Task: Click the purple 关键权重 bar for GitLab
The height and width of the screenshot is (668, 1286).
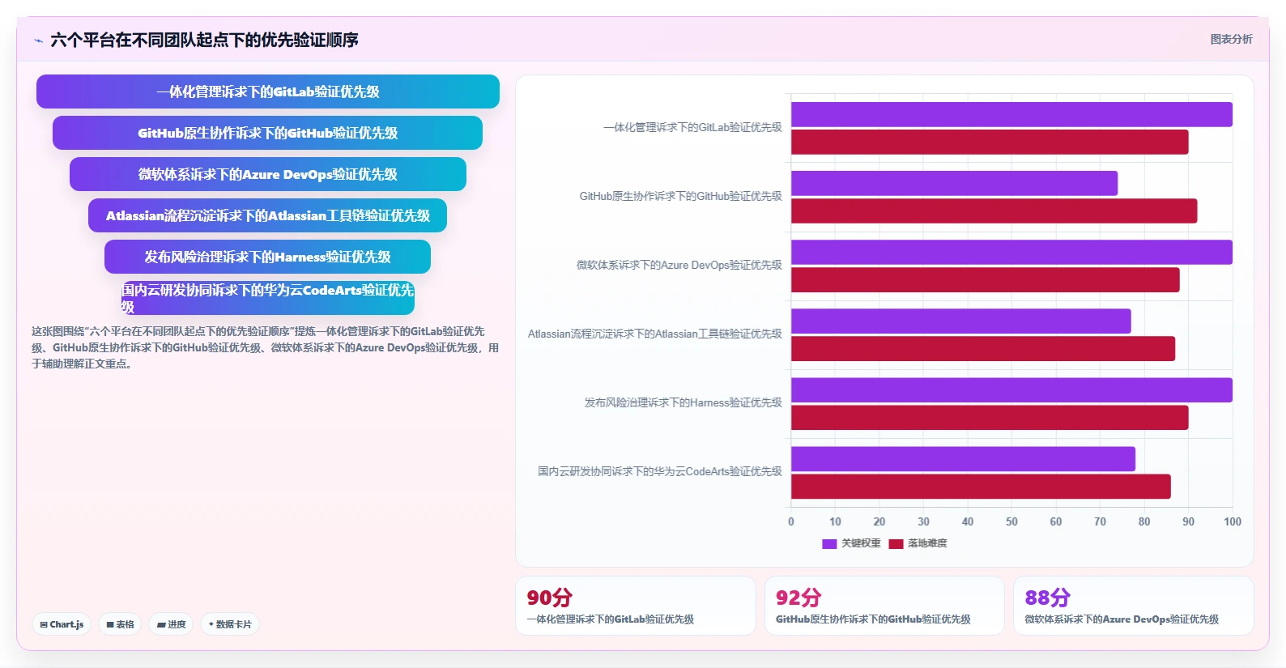Action: (x=1011, y=114)
